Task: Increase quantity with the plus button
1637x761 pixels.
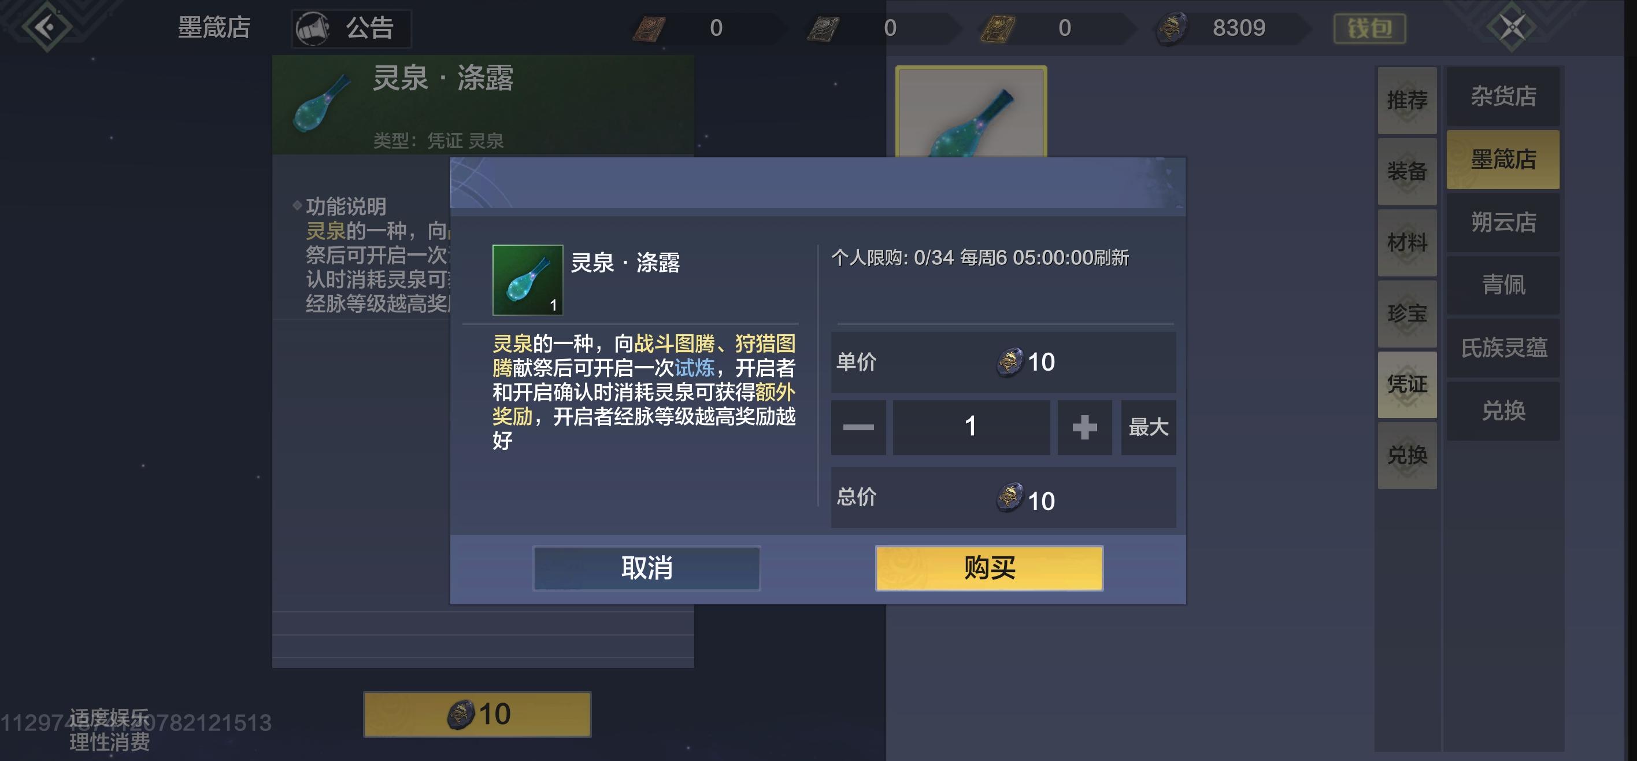Action: click(1084, 427)
